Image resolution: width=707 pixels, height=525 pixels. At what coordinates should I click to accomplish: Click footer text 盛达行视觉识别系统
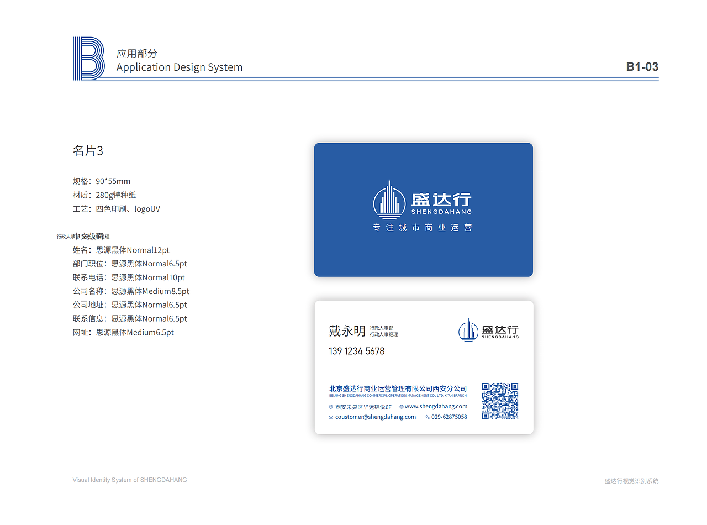pos(632,481)
